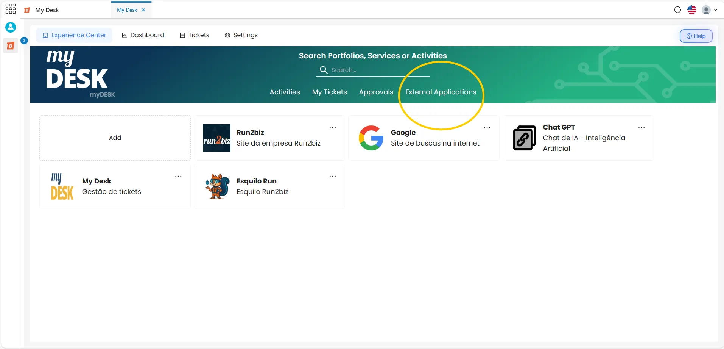
Task: Click the blue user profile sidebar icon
Action: [11, 27]
